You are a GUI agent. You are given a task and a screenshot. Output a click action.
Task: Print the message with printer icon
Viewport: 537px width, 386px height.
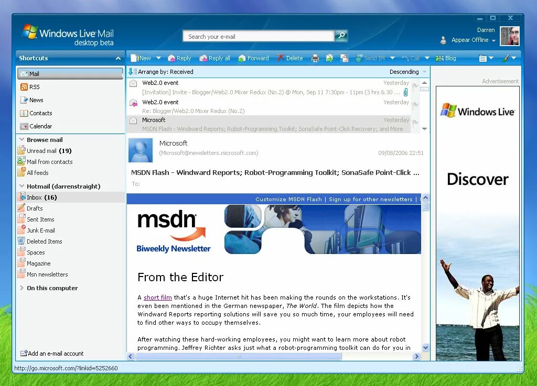point(315,59)
